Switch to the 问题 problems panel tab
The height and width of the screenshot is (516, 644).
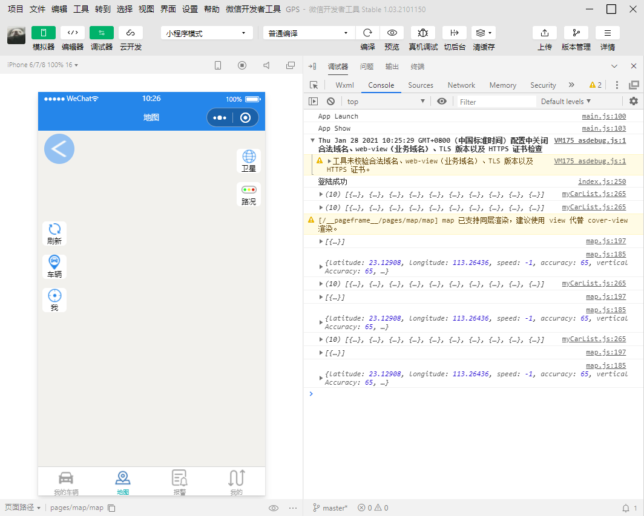[x=366, y=67]
